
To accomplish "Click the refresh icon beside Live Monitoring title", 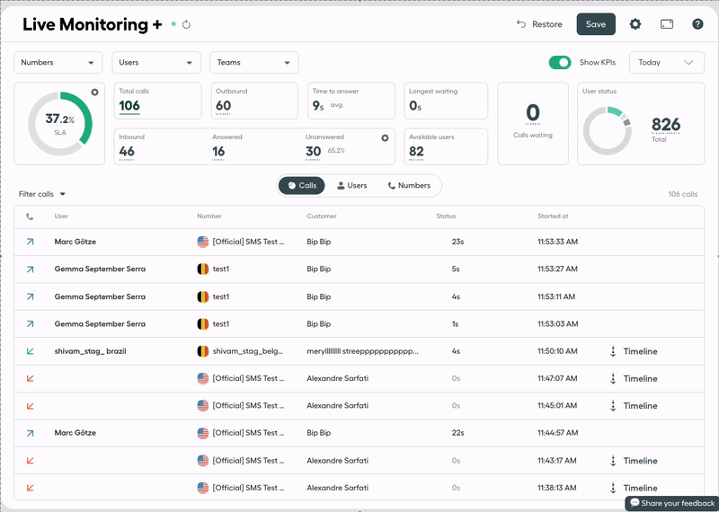I will [x=187, y=25].
